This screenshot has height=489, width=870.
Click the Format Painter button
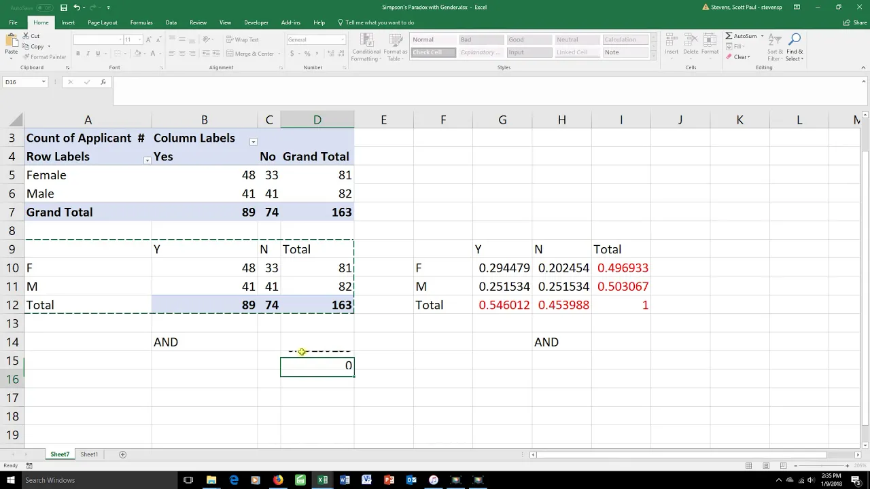tap(44, 57)
